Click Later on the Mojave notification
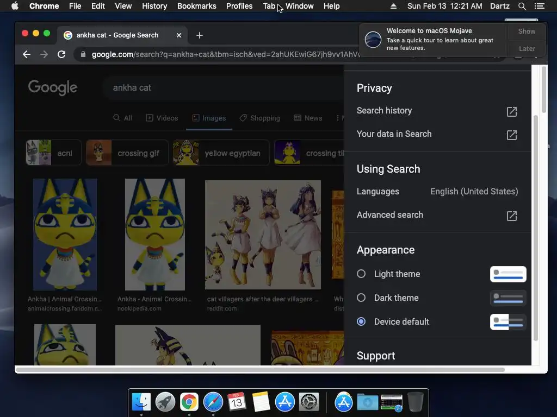 coord(527,48)
